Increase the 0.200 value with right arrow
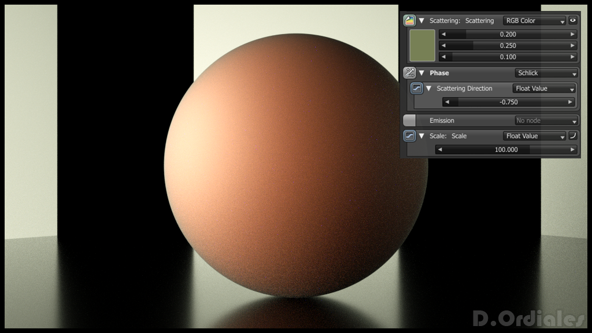This screenshot has width=592, height=333. click(x=572, y=34)
